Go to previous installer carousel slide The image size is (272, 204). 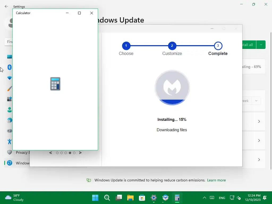pos(50,153)
